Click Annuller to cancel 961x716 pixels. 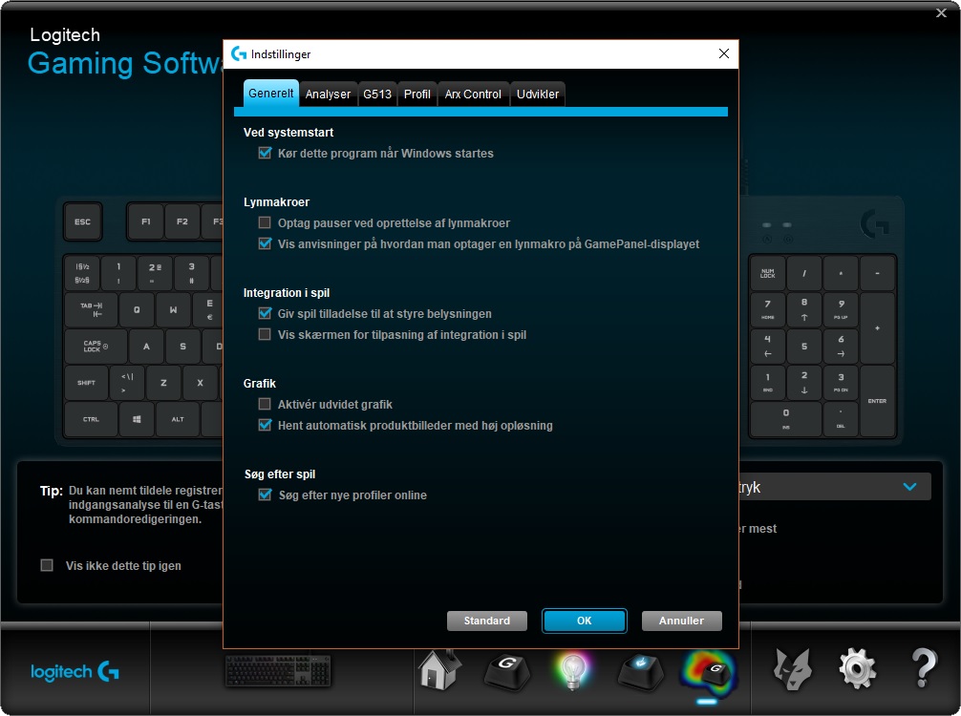click(681, 621)
